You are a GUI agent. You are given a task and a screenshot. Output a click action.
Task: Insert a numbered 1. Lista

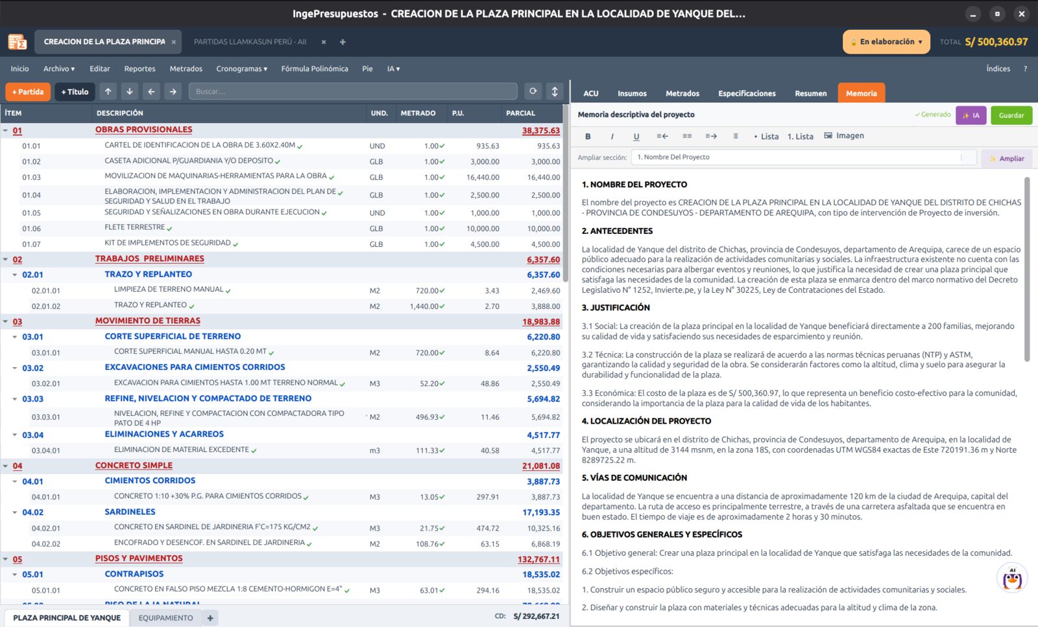(x=801, y=136)
